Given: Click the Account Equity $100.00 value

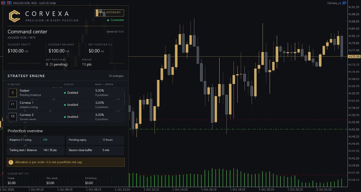Looking at the screenshot, I should tap(16, 51).
